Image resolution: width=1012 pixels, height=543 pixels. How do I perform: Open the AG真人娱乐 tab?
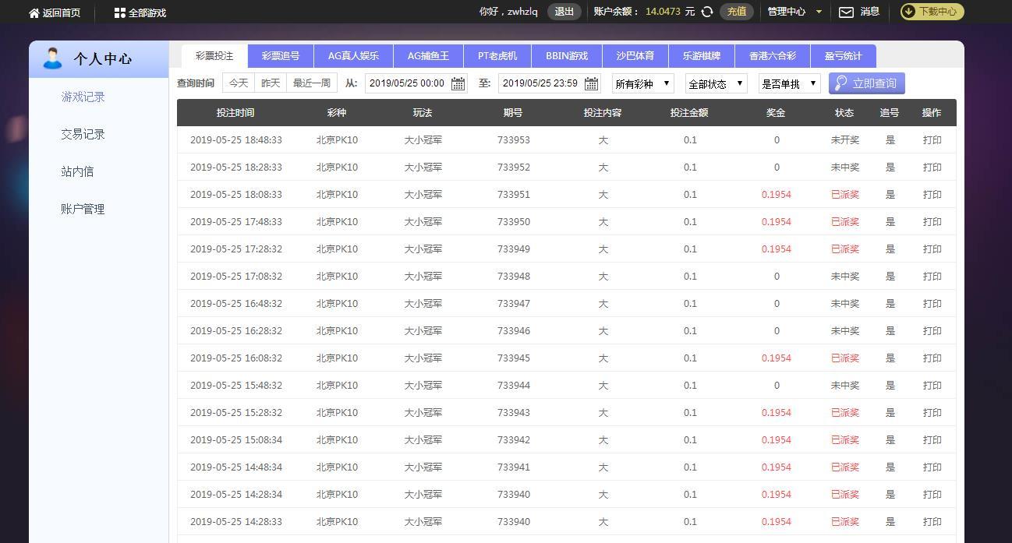[353, 56]
